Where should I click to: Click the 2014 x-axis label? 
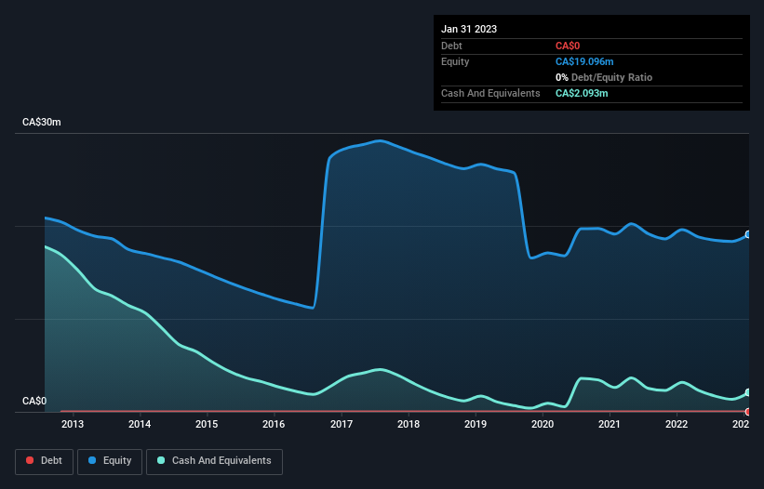(x=140, y=424)
